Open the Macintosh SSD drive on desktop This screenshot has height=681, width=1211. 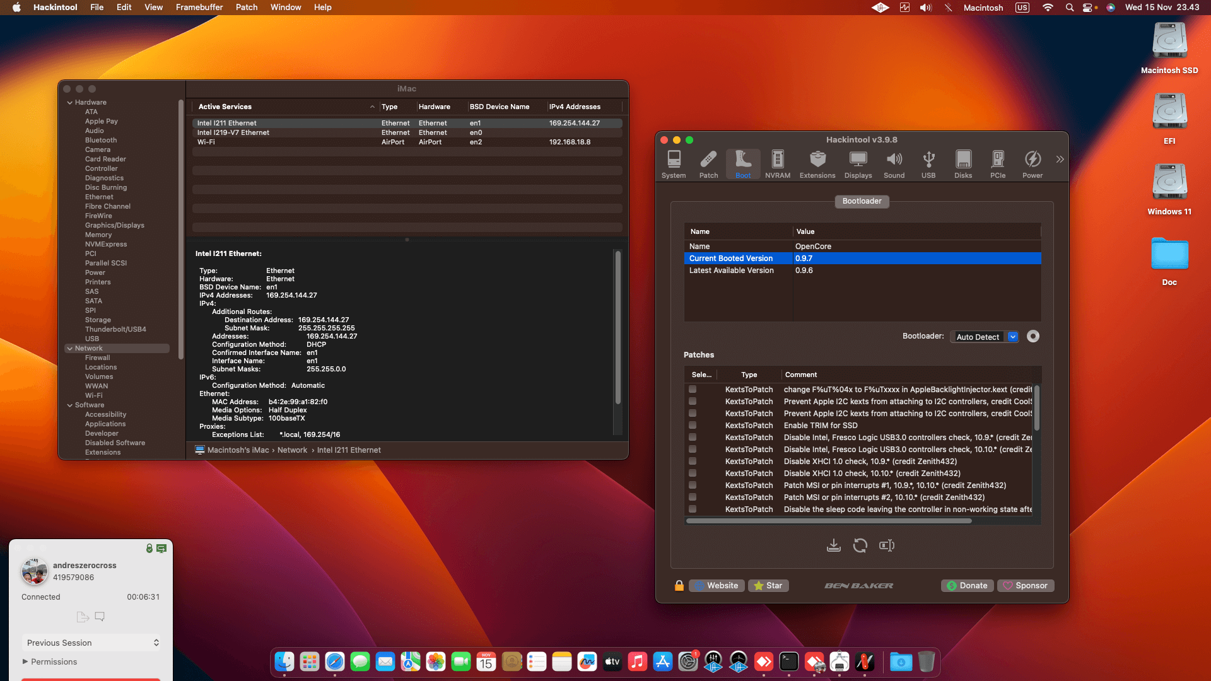1169,48
